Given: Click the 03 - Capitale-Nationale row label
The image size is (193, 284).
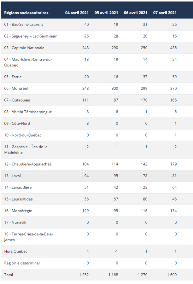Looking at the screenshot, I should [x=24, y=48].
